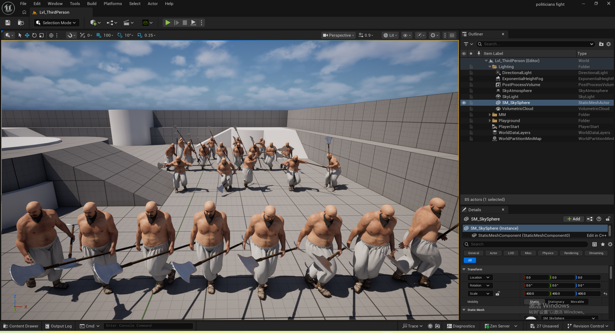Image resolution: width=615 pixels, height=333 pixels.
Task: Filter Details by the Physics category
Action: tap(548, 253)
